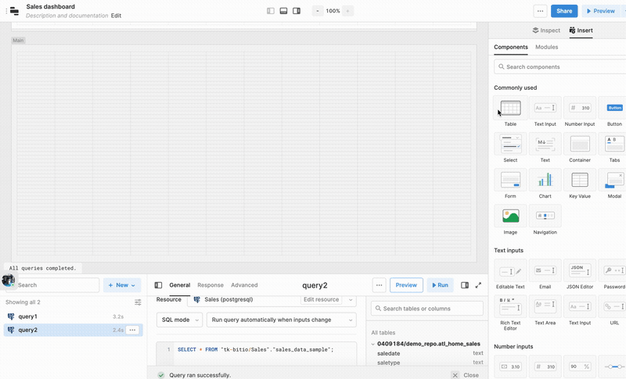The image size is (626, 379).
Task: Open the query list filter settings icon
Action: coord(138,302)
